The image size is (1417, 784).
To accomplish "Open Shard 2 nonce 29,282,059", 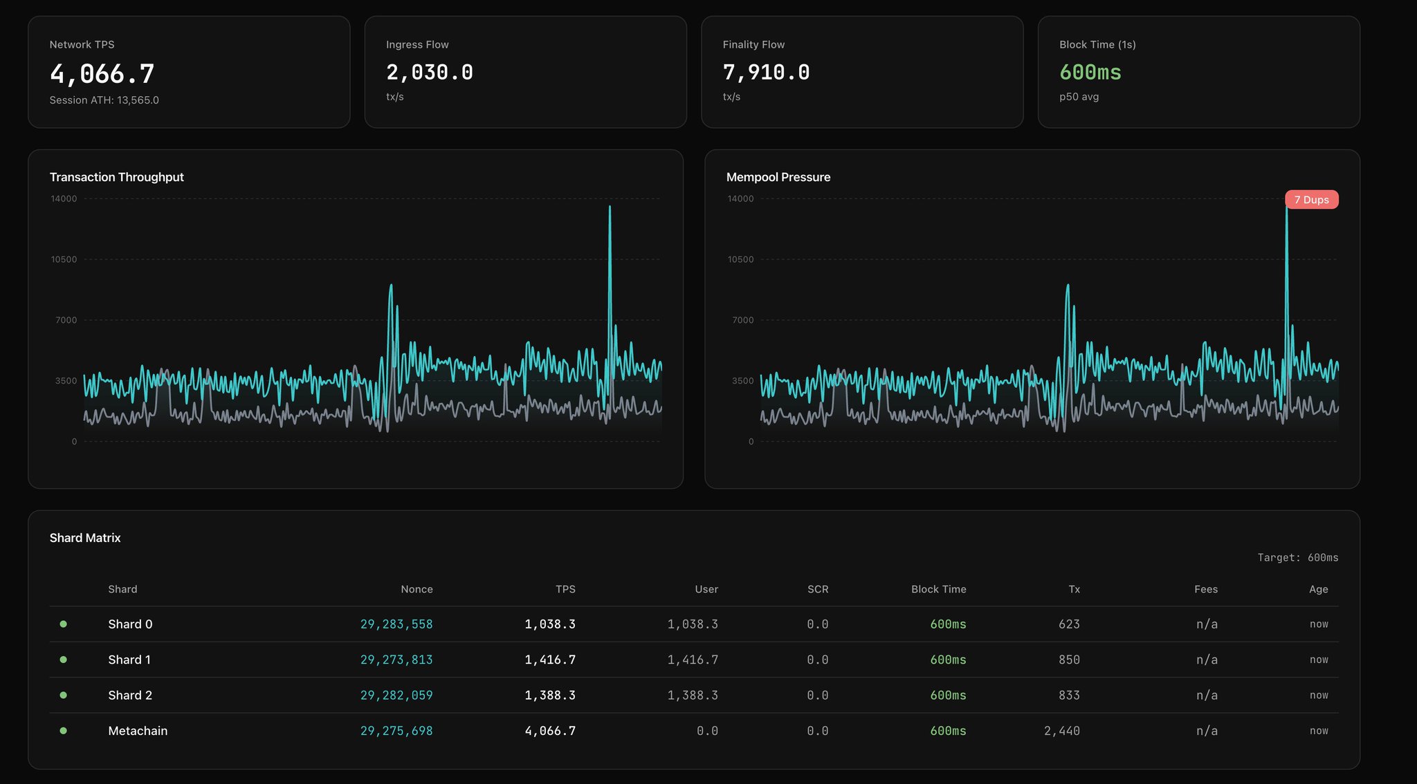I will click(x=396, y=696).
